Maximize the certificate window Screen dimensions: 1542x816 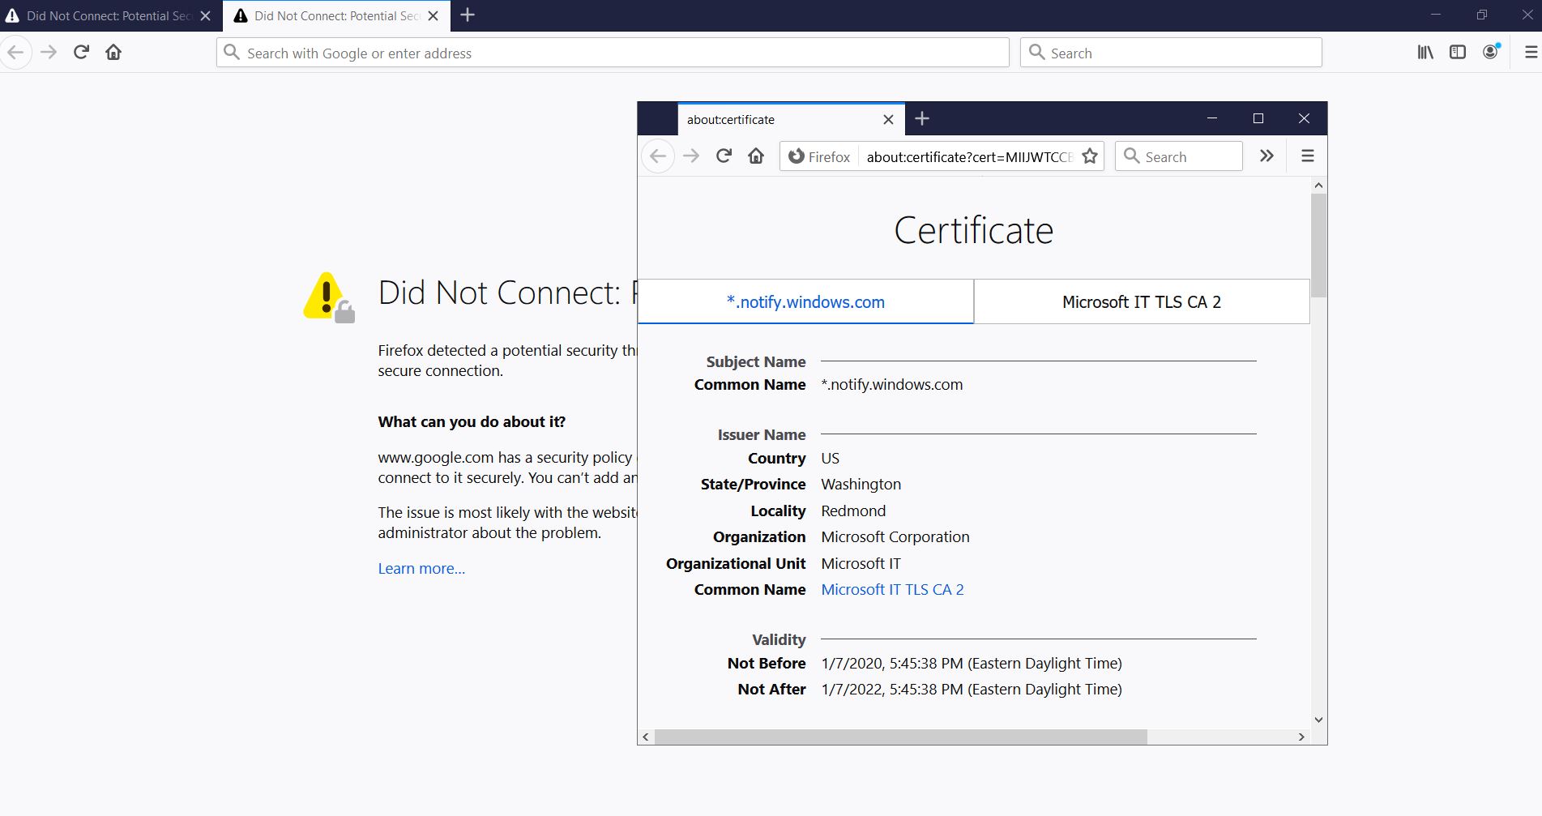(1258, 118)
